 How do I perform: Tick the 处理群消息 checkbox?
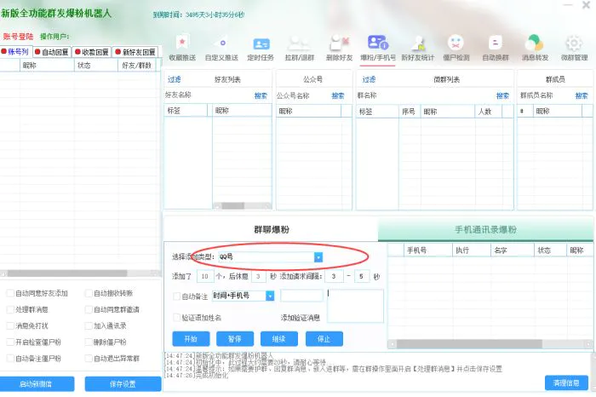pos(10,309)
